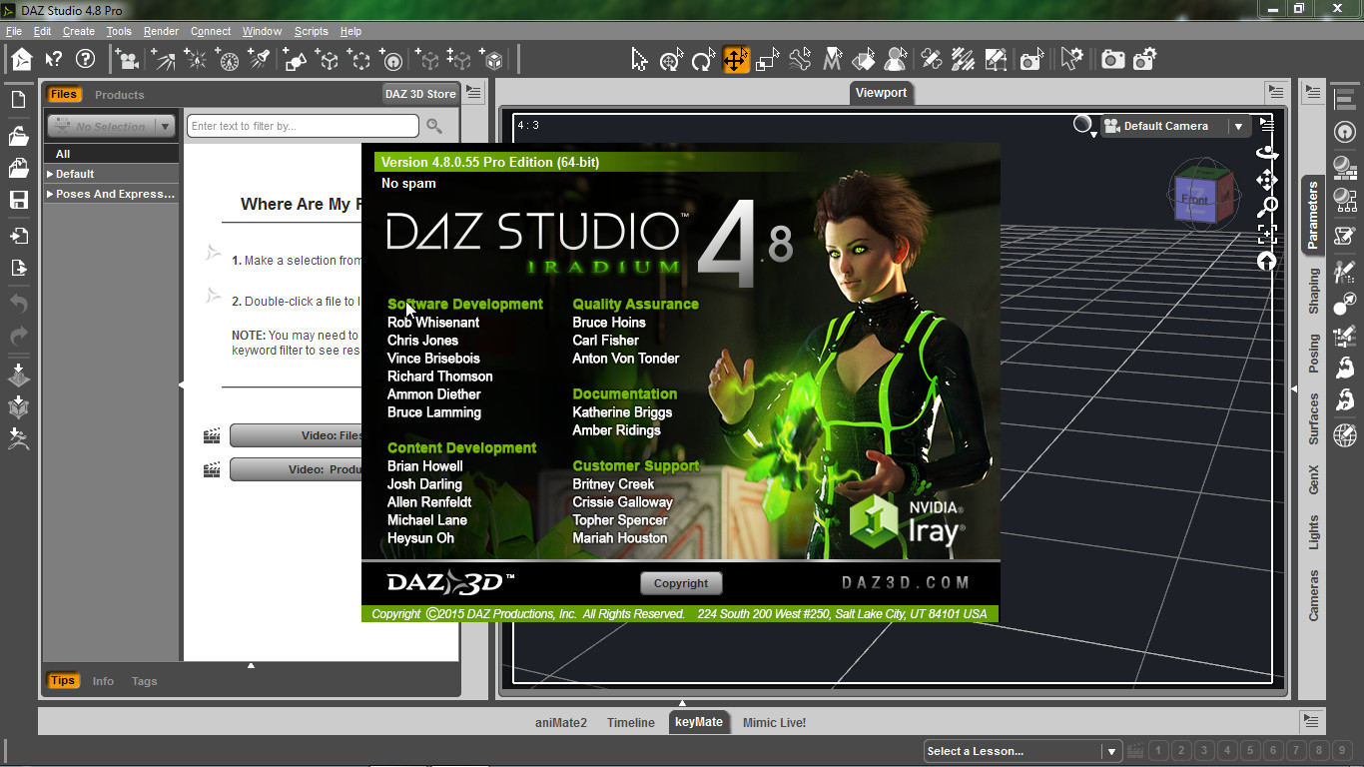
Task: Open the Help question mark icon
Action: click(86, 59)
